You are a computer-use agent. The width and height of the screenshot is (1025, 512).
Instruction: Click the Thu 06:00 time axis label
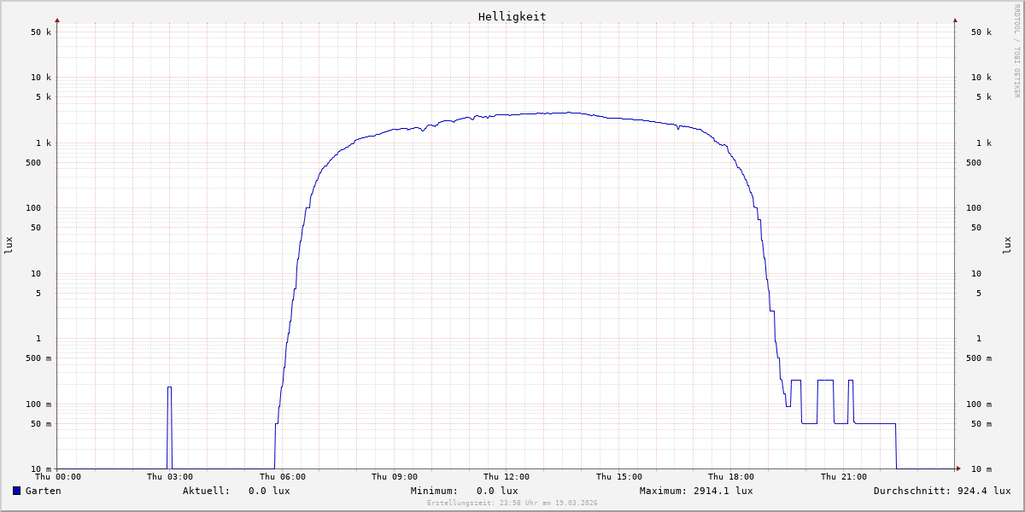(x=282, y=477)
